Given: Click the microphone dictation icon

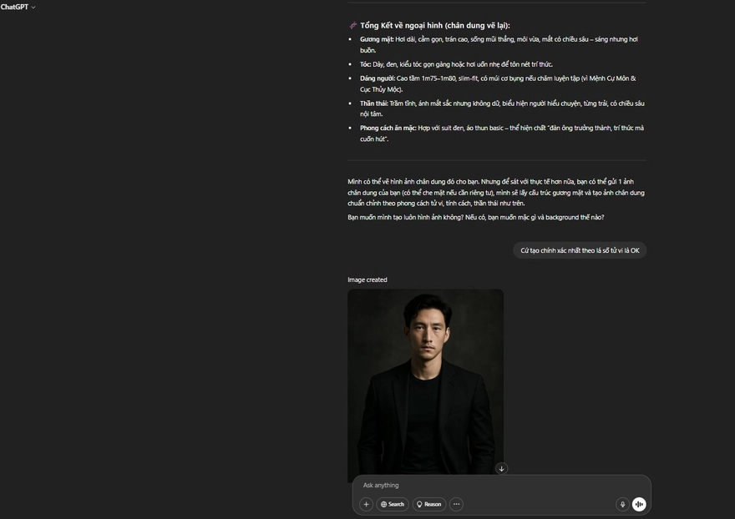Looking at the screenshot, I should (x=622, y=504).
